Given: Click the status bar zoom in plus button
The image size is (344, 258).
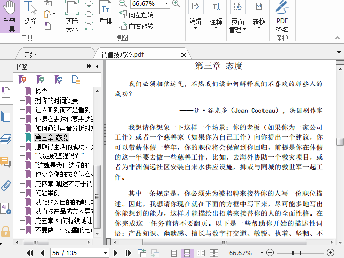Looking at the screenshot, I should [330, 253].
